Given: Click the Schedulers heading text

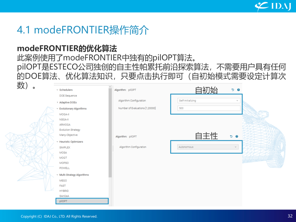Looking at the screenshot, I should coord(66,90).
